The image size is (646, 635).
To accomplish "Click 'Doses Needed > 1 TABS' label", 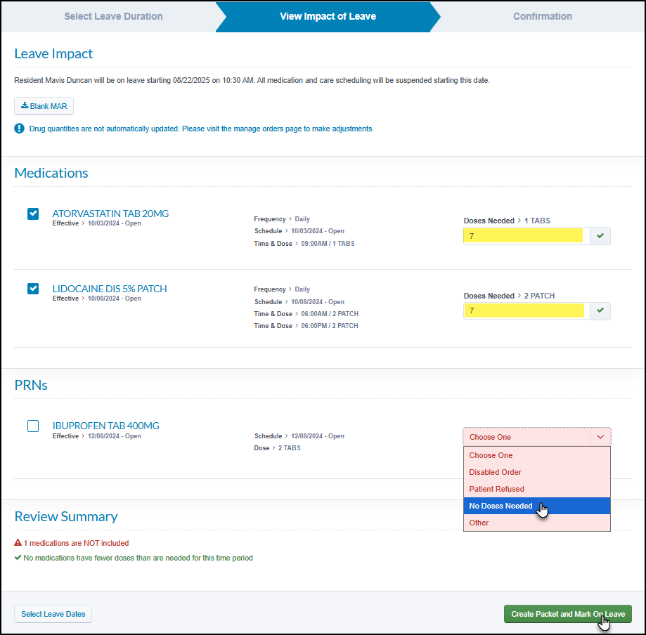I will click(x=507, y=221).
